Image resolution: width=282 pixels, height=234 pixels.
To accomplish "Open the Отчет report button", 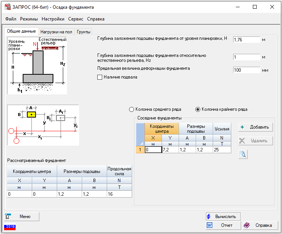I will coord(223,225).
